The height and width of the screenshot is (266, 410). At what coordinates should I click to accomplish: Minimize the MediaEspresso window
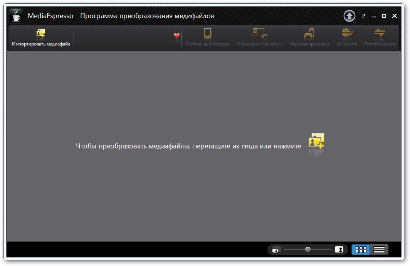click(374, 16)
